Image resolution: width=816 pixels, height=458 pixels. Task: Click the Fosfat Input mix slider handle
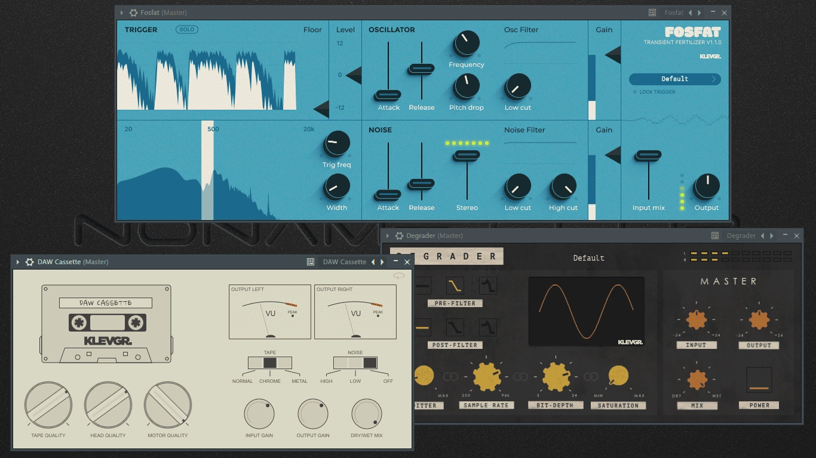point(649,155)
